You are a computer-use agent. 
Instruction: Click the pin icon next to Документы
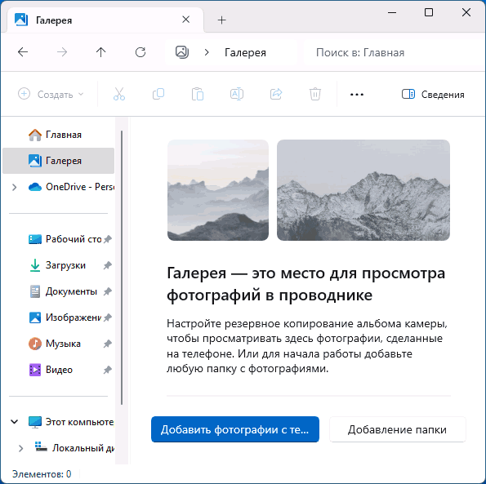click(108, 291)
